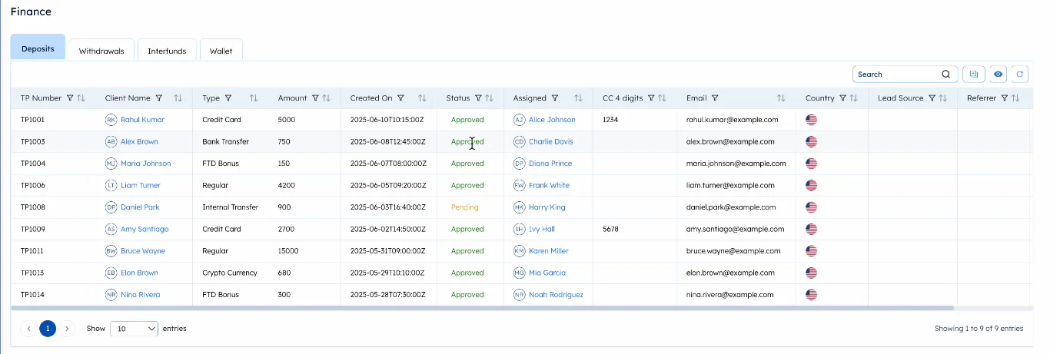
Task: Open assigned agent Noah Rodriguez
Action: click(x=556, y=295)
